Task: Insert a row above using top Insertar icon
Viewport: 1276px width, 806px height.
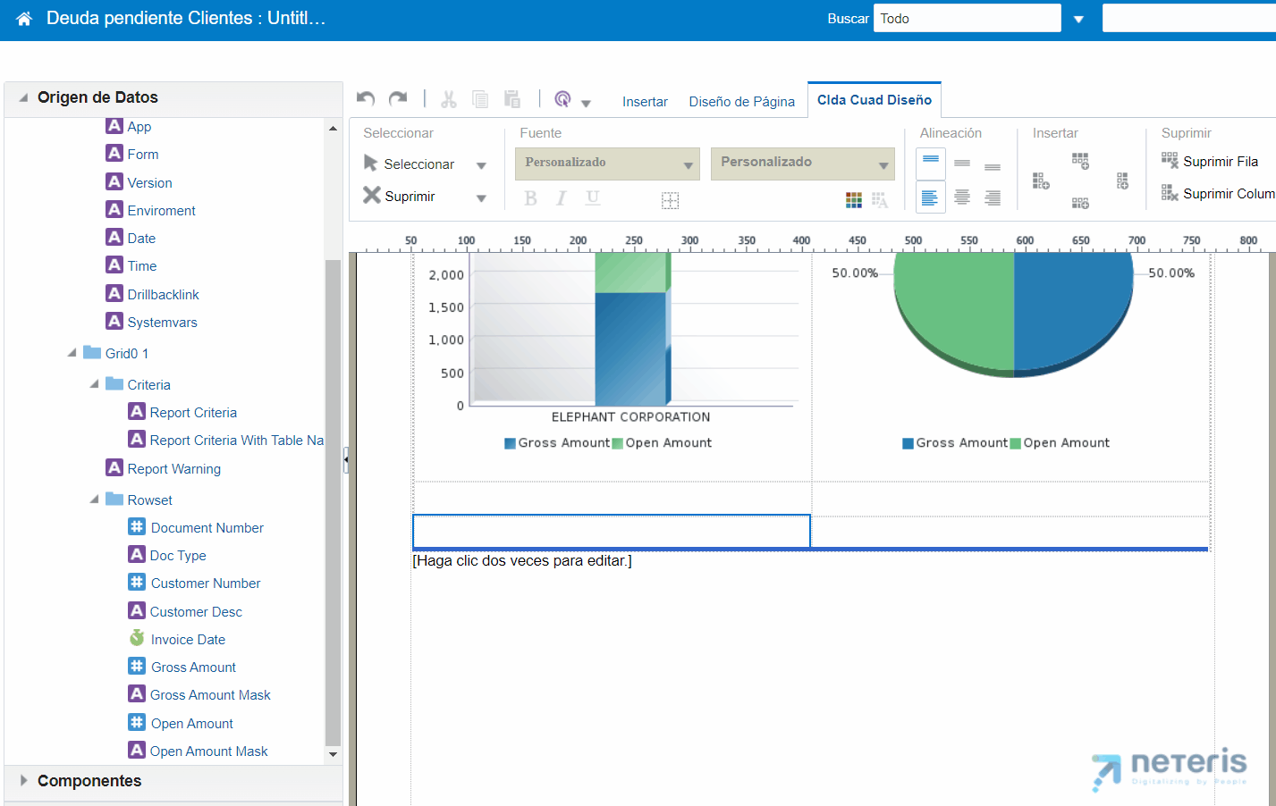Action: click(1080, 162)
